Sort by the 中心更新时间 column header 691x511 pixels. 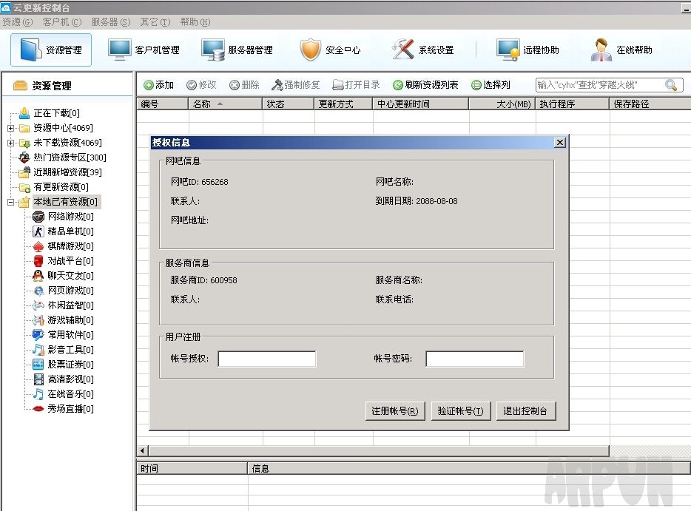pyautogui.click(x=421, y=104)
